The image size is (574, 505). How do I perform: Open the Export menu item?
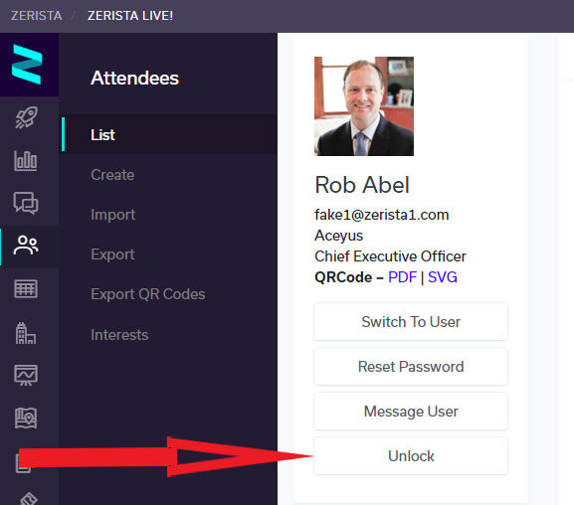(x=112, y=254)
